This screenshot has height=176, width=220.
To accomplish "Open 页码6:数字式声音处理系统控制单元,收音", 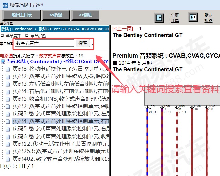I will click(61, 136).
